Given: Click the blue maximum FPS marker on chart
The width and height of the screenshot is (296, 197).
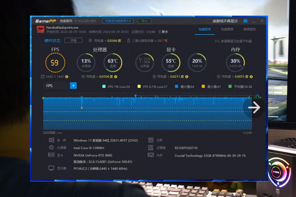Looking at the screenshot, I should 135,96.
